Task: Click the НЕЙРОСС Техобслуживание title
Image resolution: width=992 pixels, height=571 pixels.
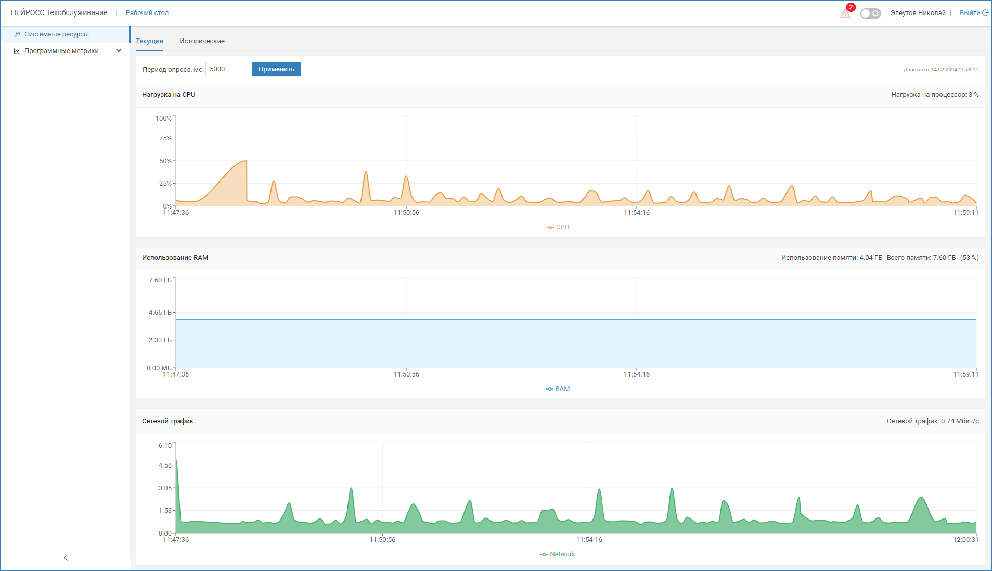Action: click(59, 13)
